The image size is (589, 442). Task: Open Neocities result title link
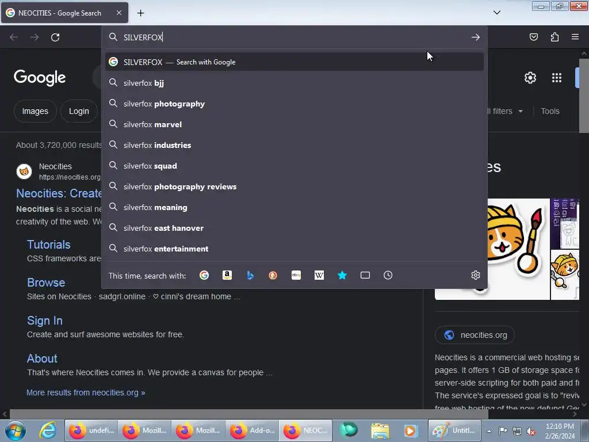[x=59, y=193]
